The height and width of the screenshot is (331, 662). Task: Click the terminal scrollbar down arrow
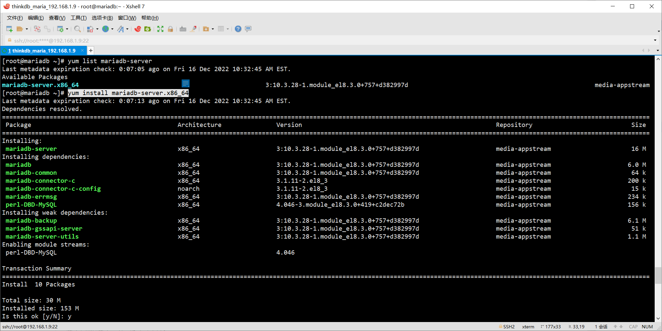point(658,318)
